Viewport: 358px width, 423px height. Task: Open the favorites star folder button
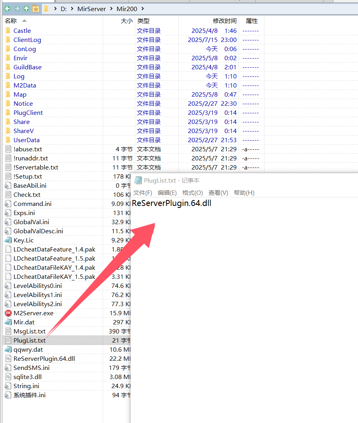36,8
